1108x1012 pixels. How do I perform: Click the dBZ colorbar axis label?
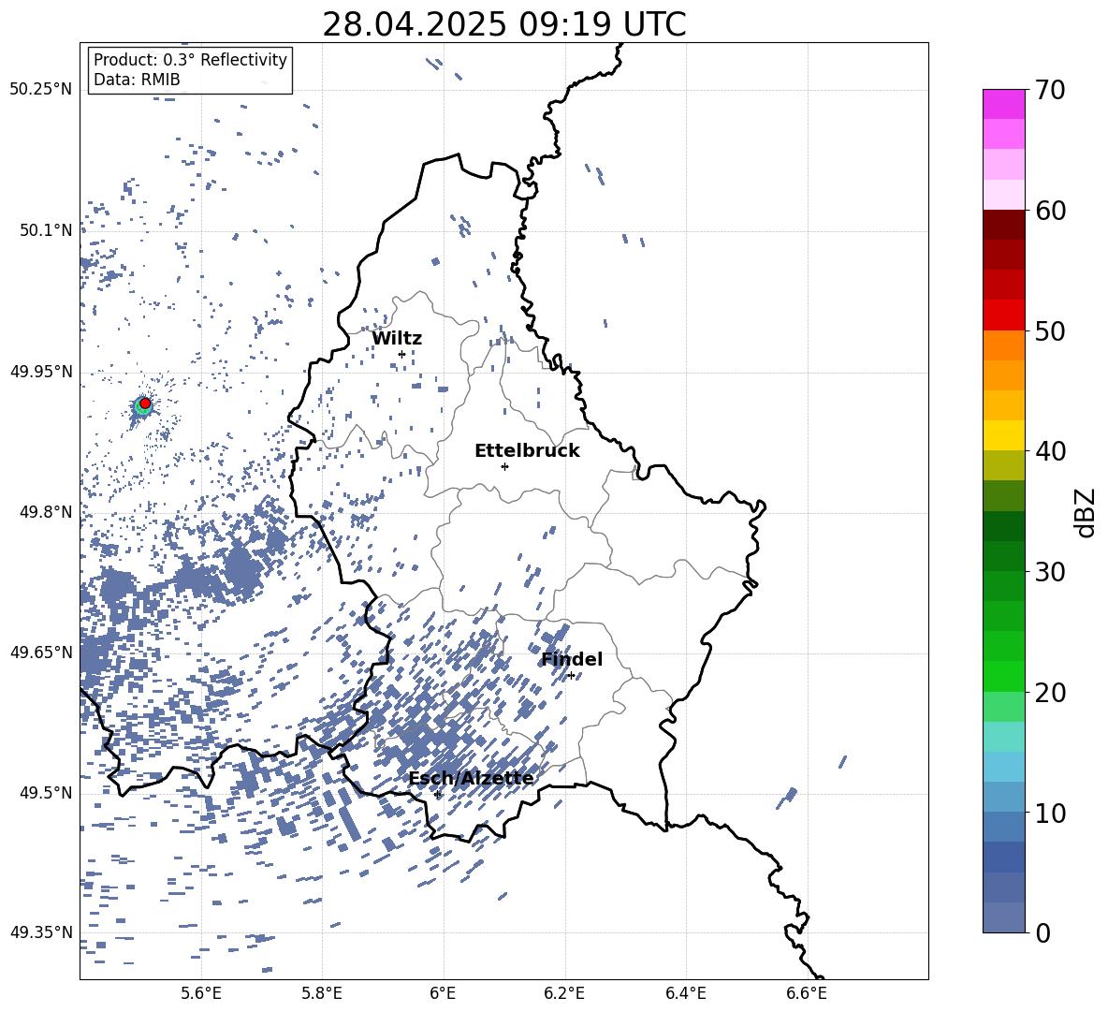pyautogui.click(x=1086, y=512)
